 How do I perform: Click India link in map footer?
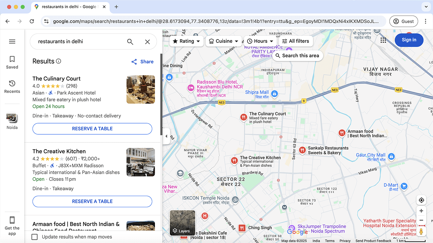316,241
